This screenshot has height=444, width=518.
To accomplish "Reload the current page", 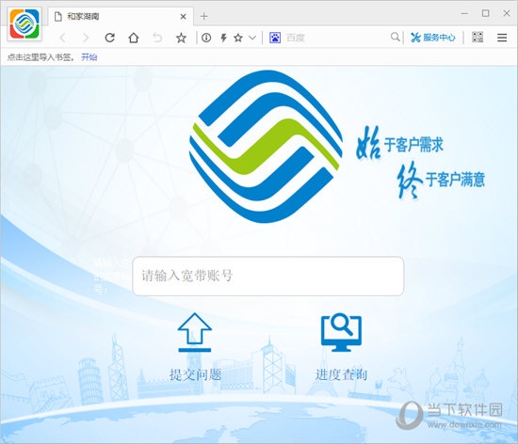I will coord(109,38).
